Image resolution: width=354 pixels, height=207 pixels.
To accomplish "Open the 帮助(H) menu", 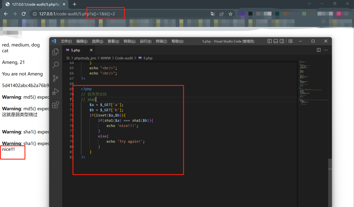I will [x=177, y=41].
